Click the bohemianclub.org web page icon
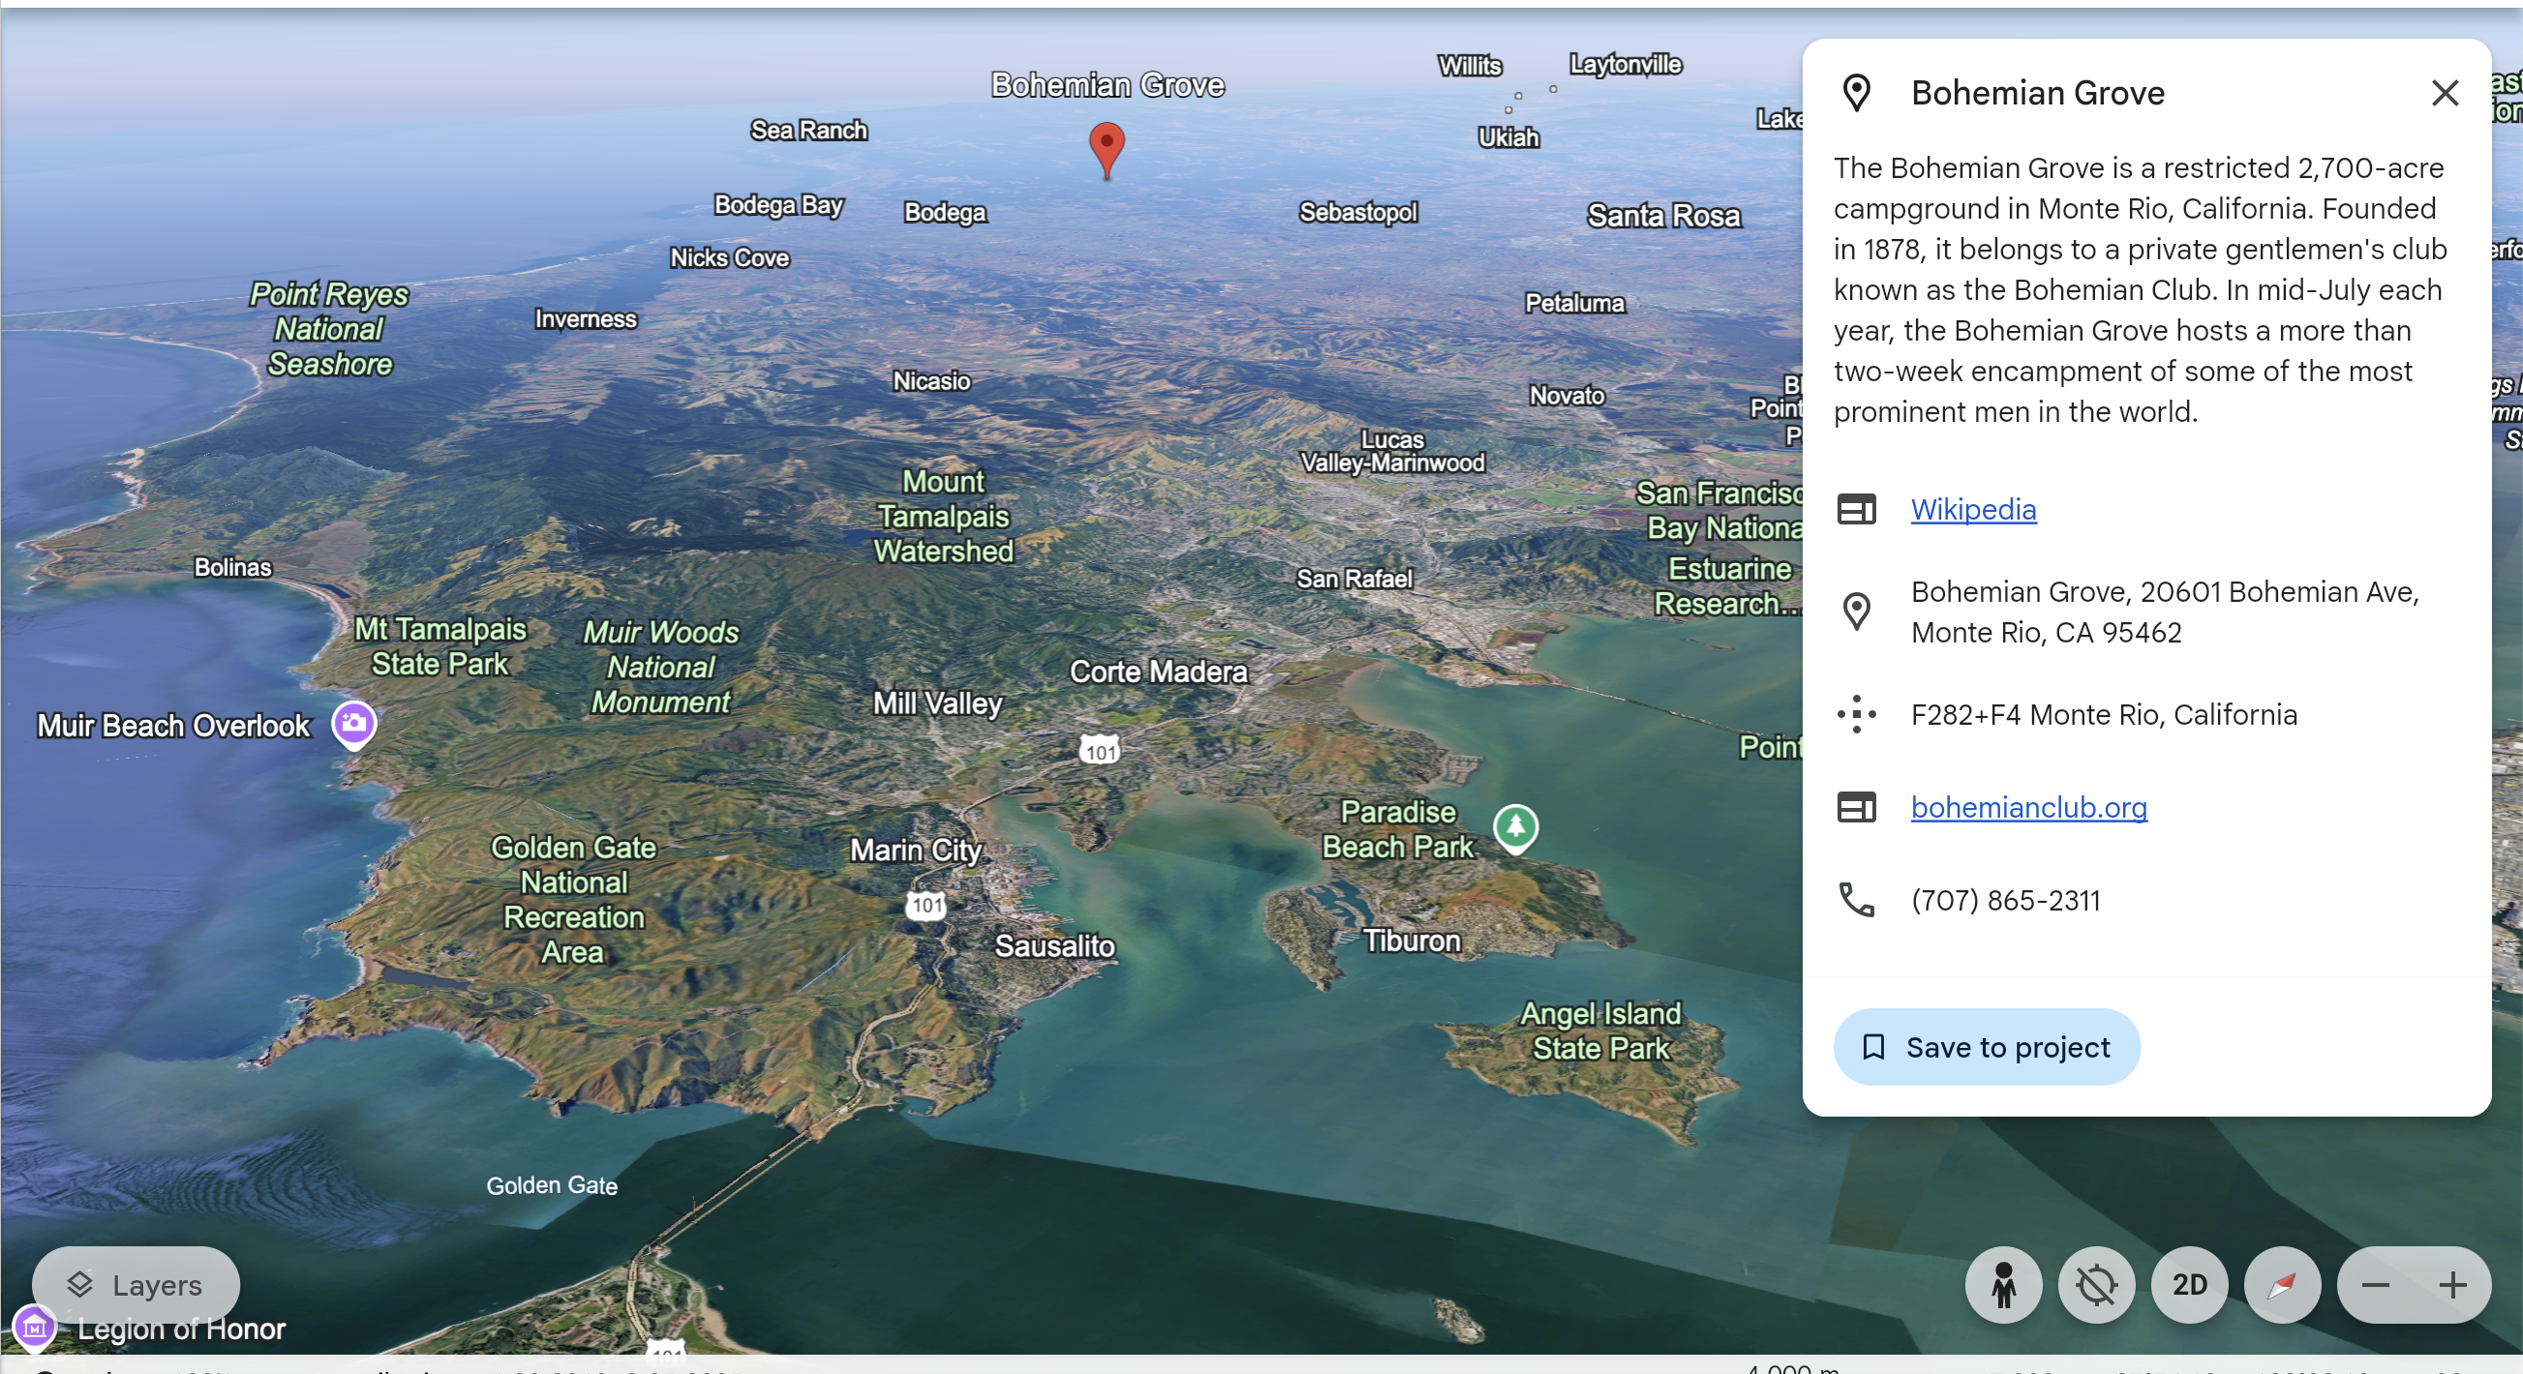Viewport: 2523px width, 1374px height. pos(1856,807)
